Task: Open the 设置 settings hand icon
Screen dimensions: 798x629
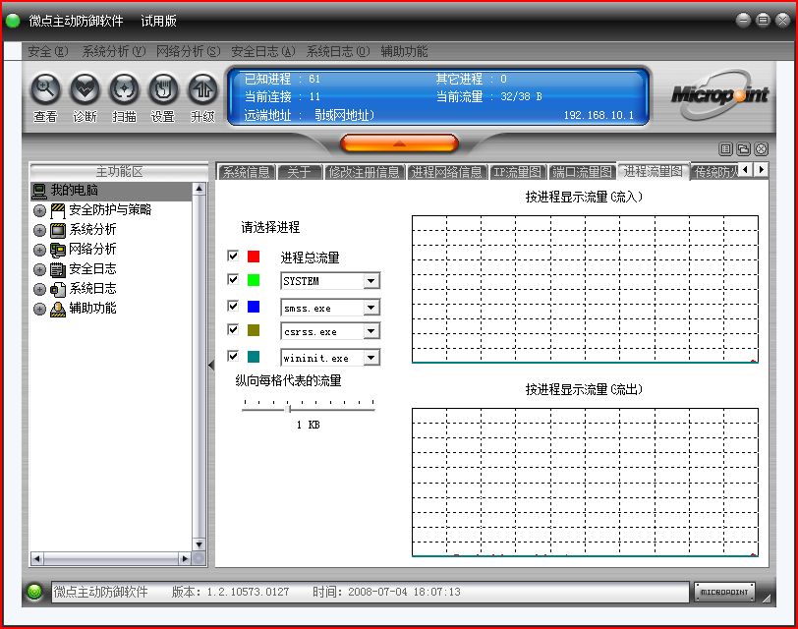Action: tap(163, 89)
